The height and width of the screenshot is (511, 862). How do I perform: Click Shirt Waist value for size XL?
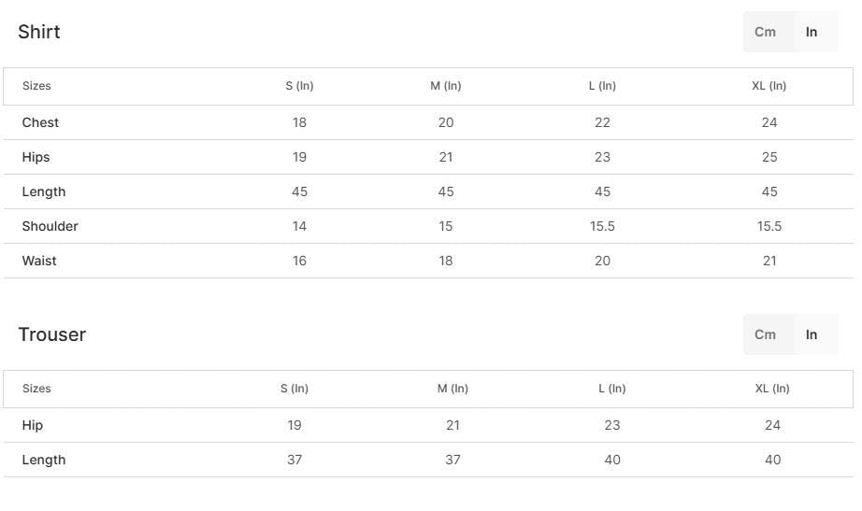[769, 261]
